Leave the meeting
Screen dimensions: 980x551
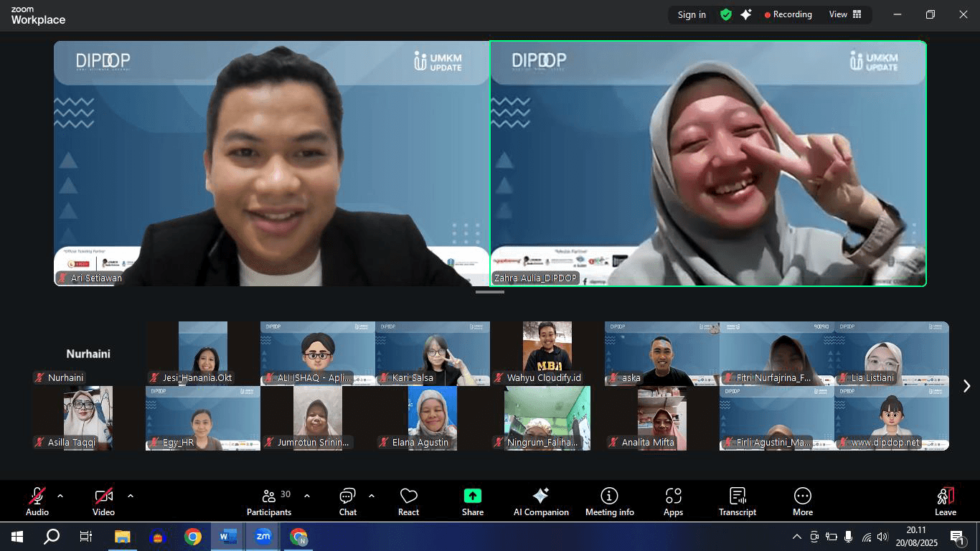[945, 500]
